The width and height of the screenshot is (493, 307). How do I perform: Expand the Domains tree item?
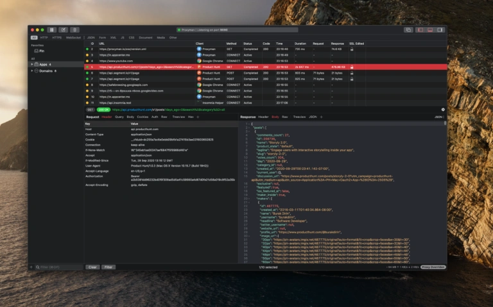pos(31,71)
